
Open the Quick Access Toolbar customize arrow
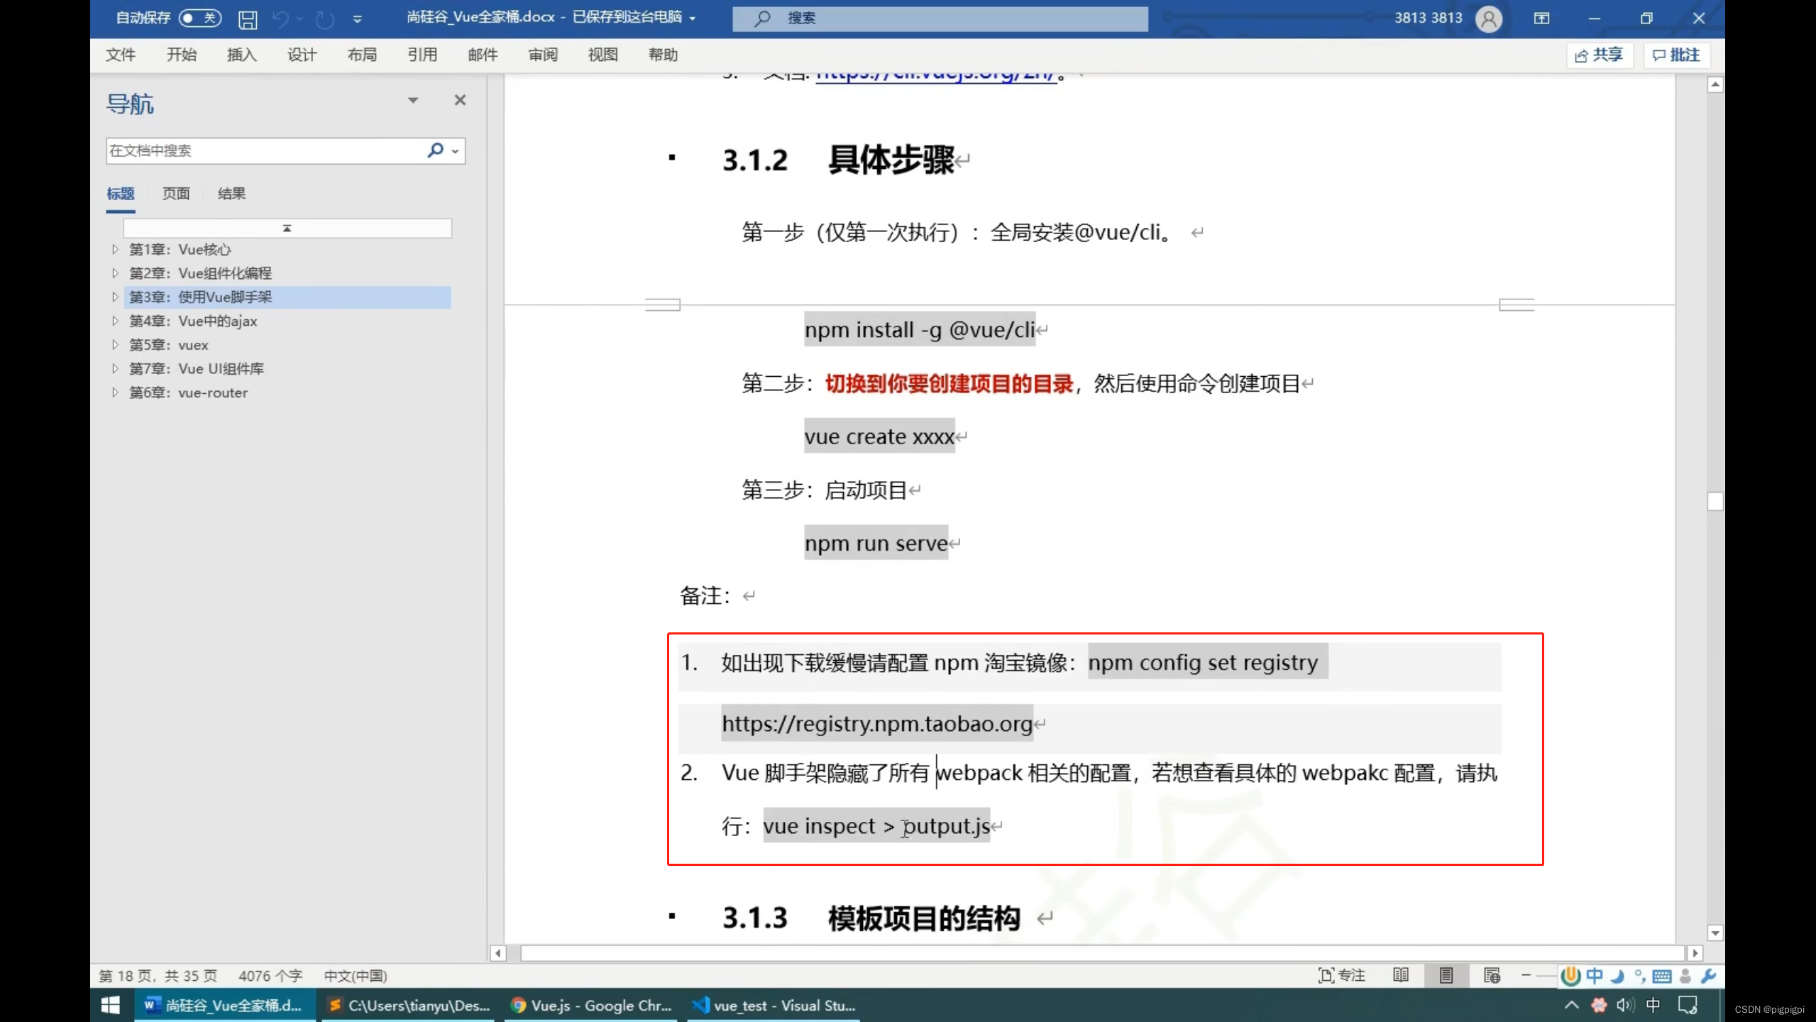tap(358, 19)
